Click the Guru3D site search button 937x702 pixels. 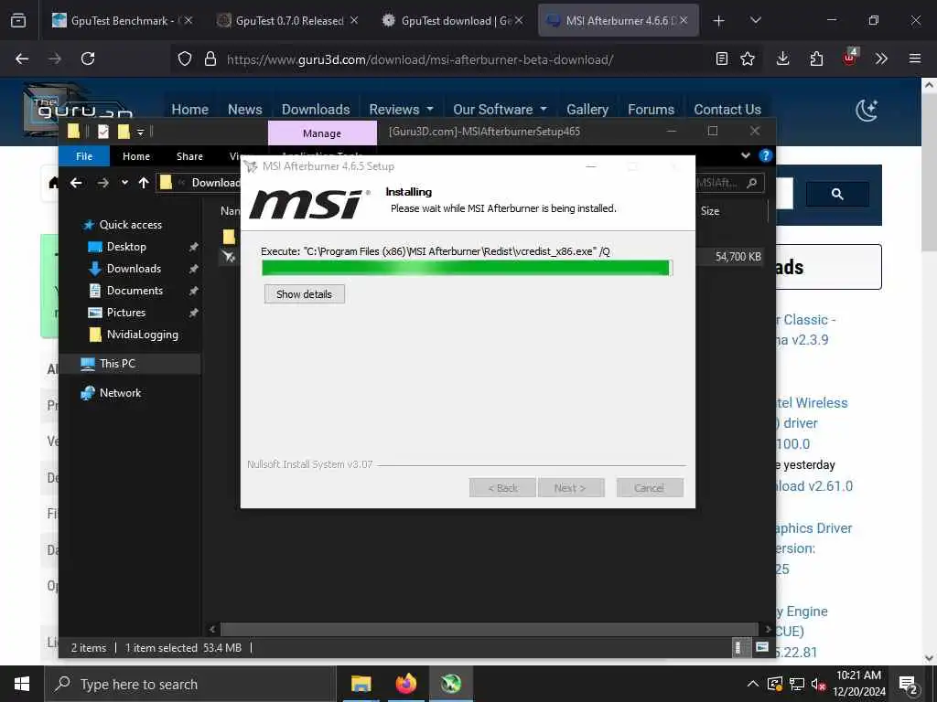837,194
